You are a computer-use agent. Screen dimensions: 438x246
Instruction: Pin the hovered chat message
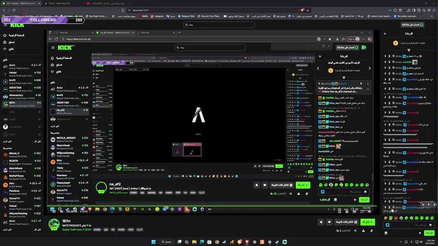click(x=429, y=204)
